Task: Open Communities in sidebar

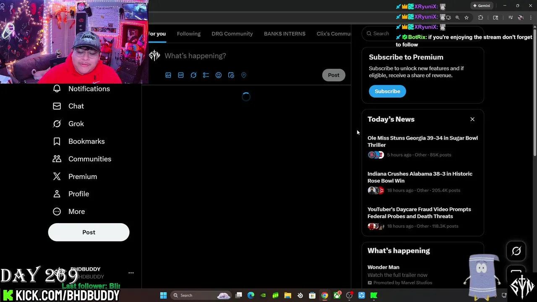Action: pos(82,159)
